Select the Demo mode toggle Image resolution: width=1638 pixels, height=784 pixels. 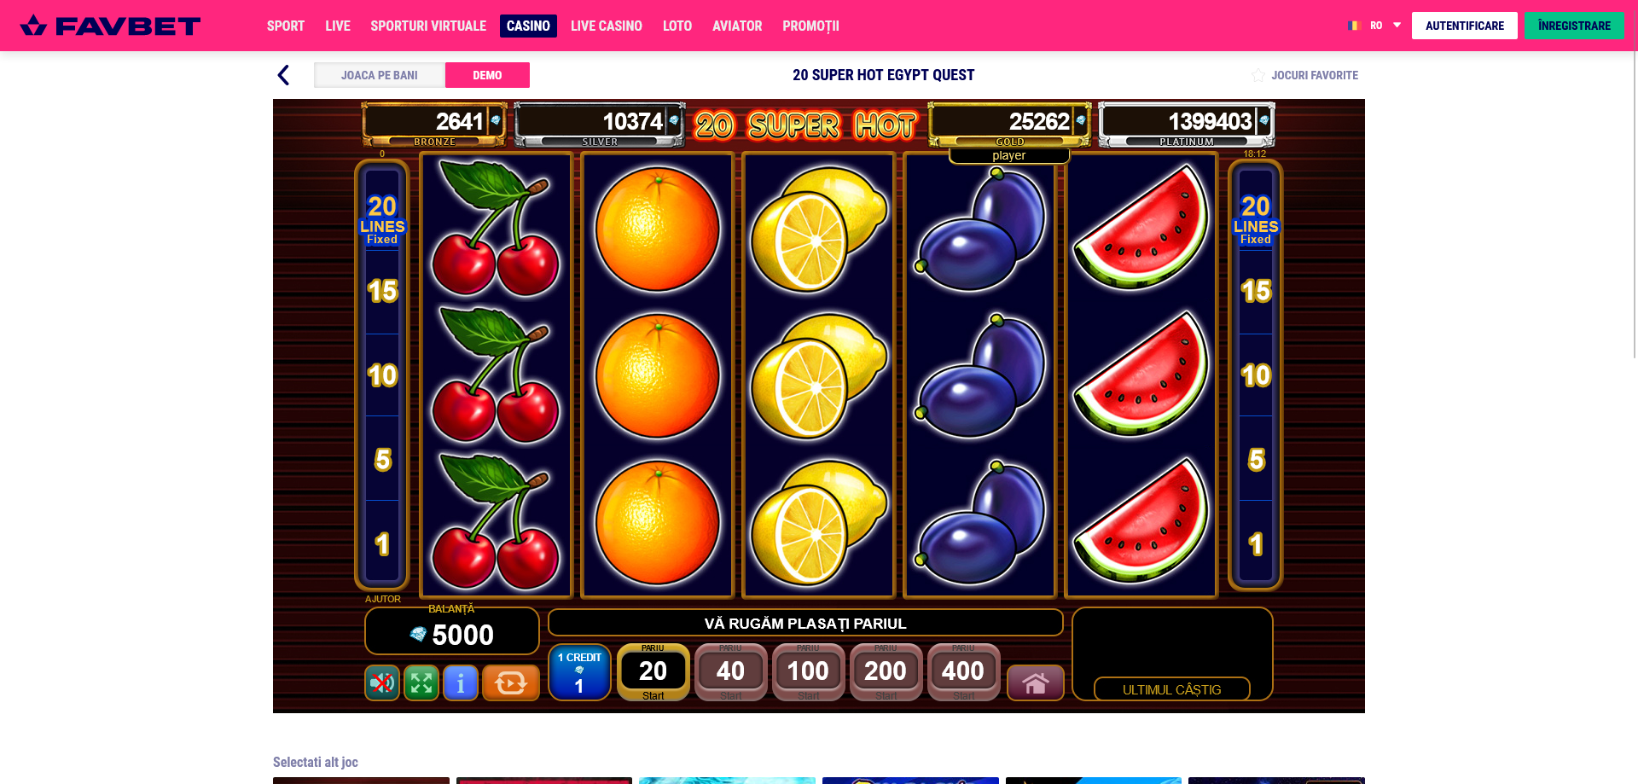[x=487, y=75]
